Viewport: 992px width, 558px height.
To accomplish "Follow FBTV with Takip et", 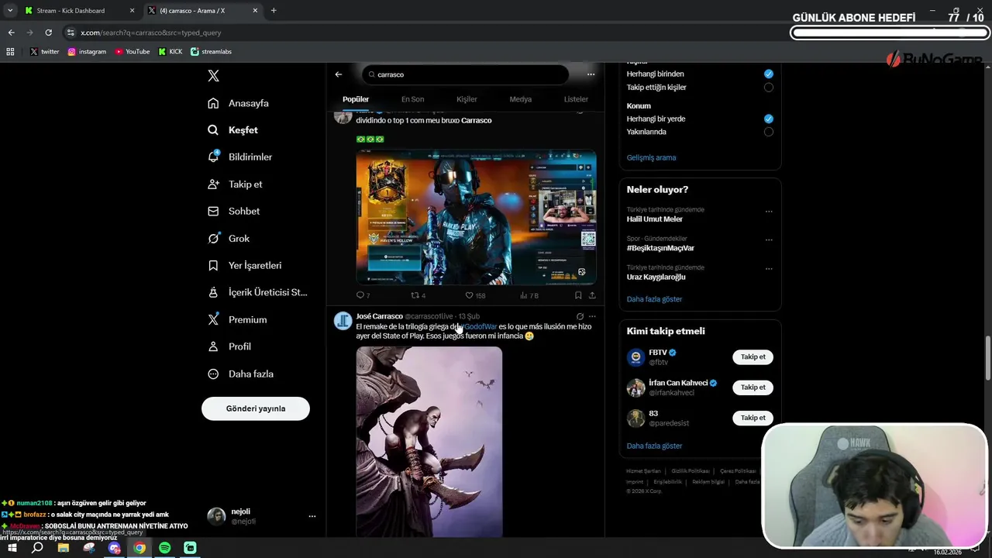I will pyautogui.click(x=753, y=357).
